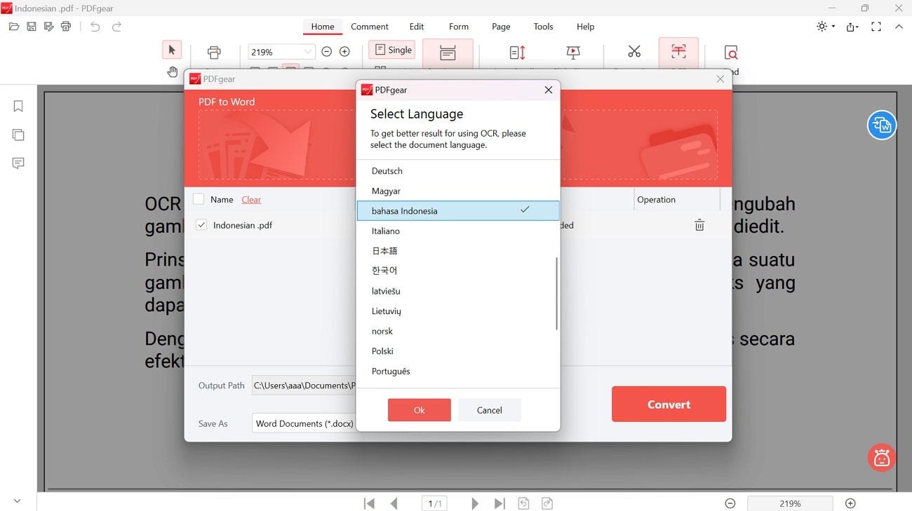The height and width of the screenshot is (511, 912).
Task: Zoom out using bottom bar minus
Action: pyautogui.click(x=730, y=503)
